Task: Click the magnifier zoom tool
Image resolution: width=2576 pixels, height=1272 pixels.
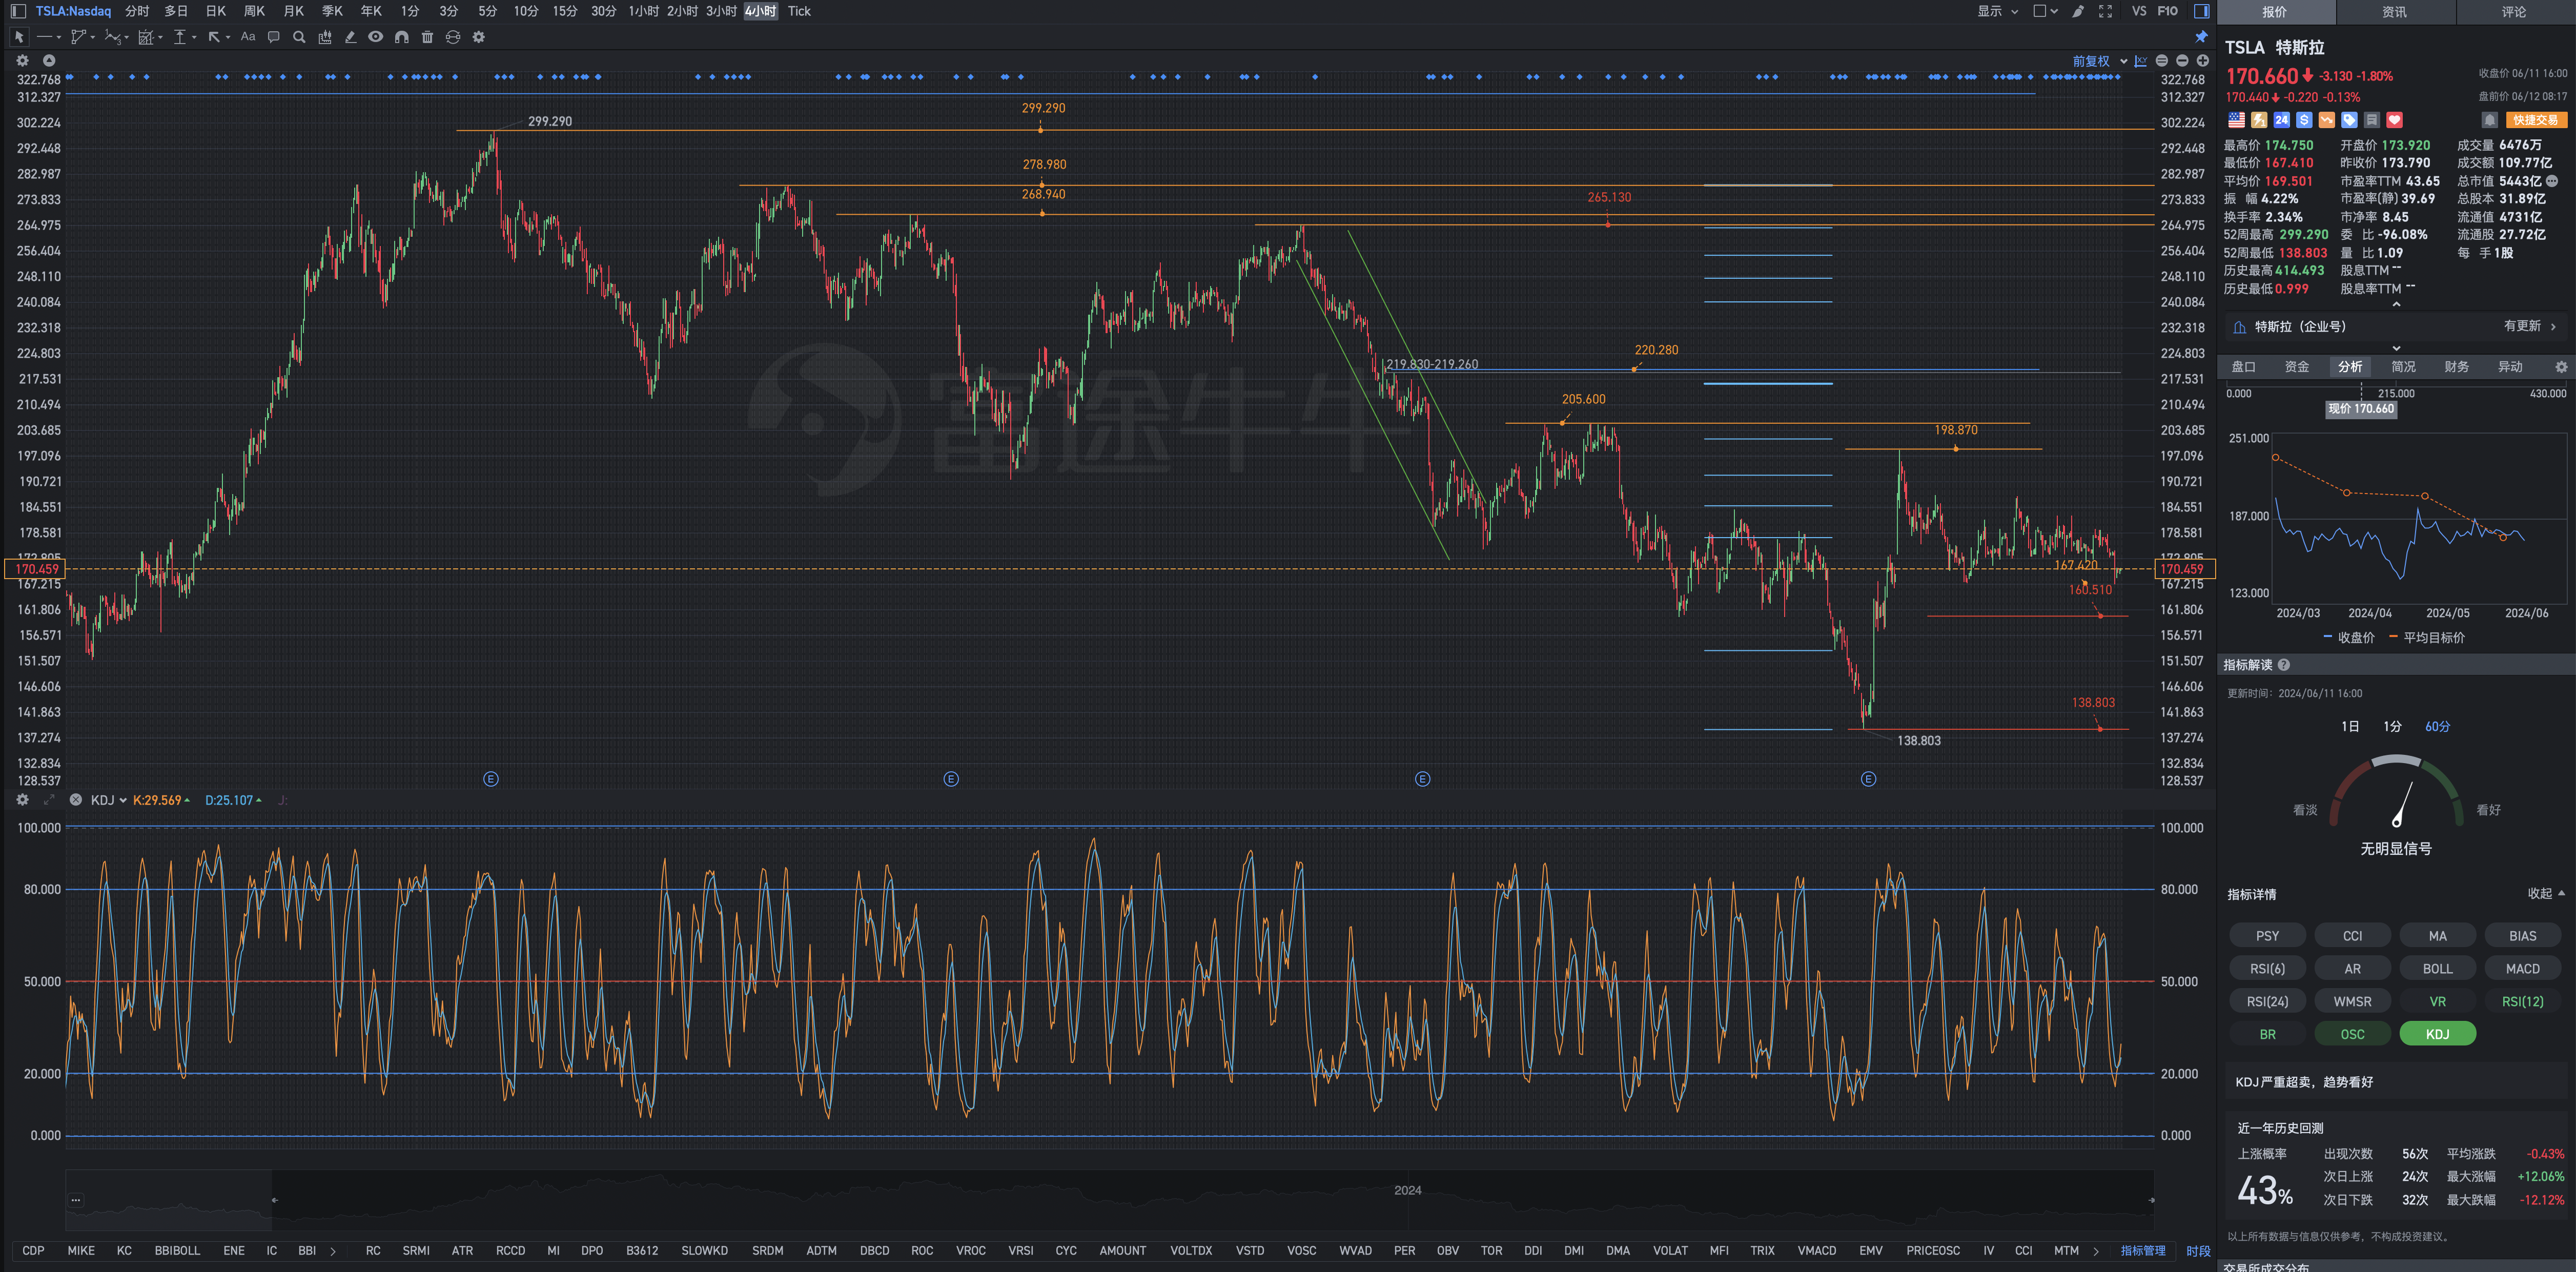Action: coord(299,37)
